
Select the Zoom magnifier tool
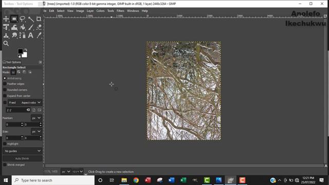click(x=6, y=43)
